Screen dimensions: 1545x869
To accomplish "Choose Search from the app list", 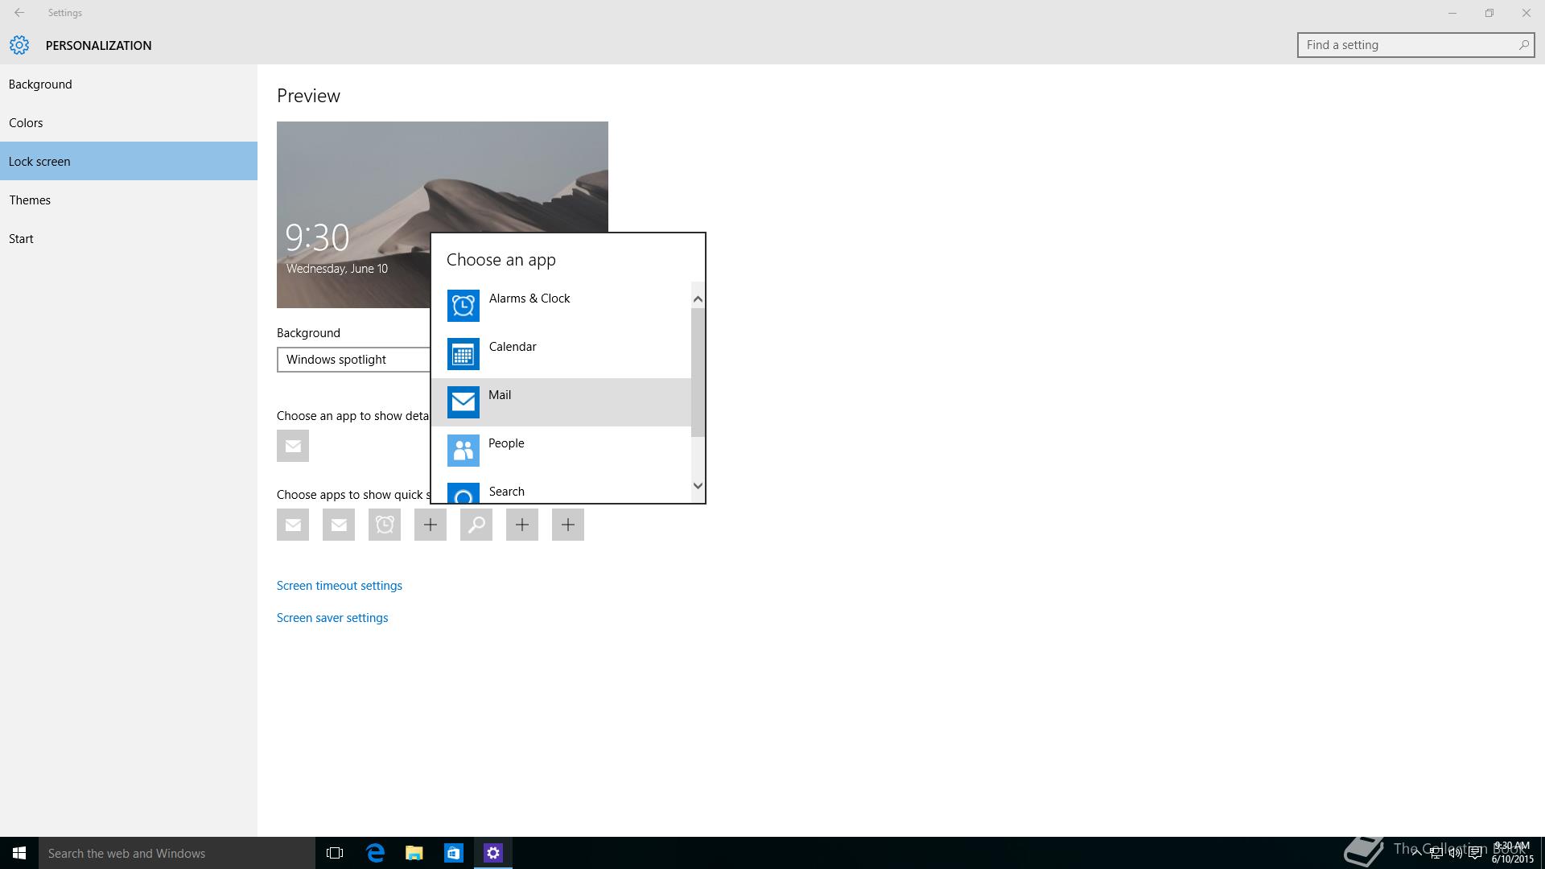I will (x=561, y=489).
